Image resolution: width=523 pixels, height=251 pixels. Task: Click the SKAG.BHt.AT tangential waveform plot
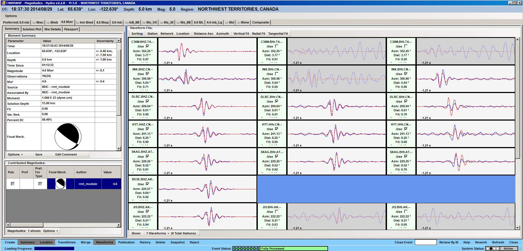(466, 161)
